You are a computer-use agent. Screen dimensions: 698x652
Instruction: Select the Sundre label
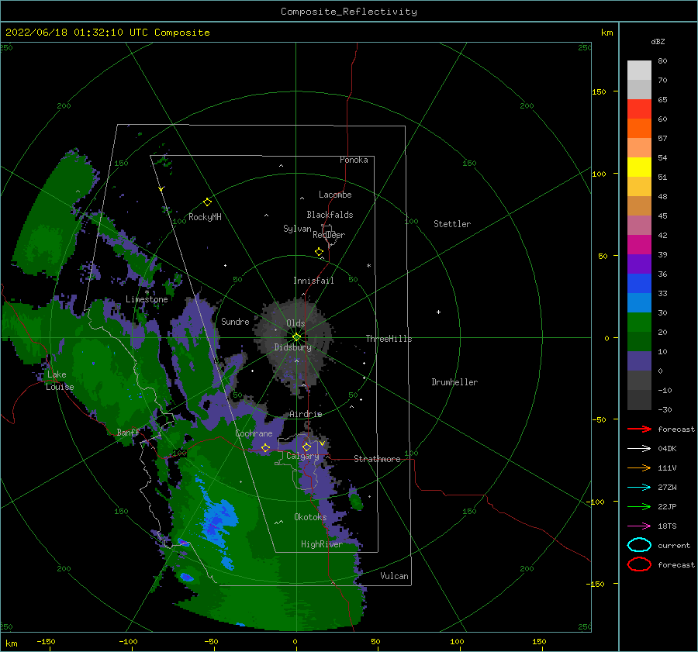[x=235, y=321]
